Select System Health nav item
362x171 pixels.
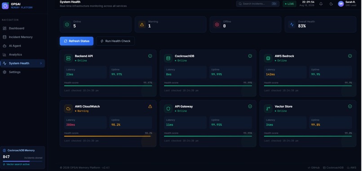(x=22, y=63)
